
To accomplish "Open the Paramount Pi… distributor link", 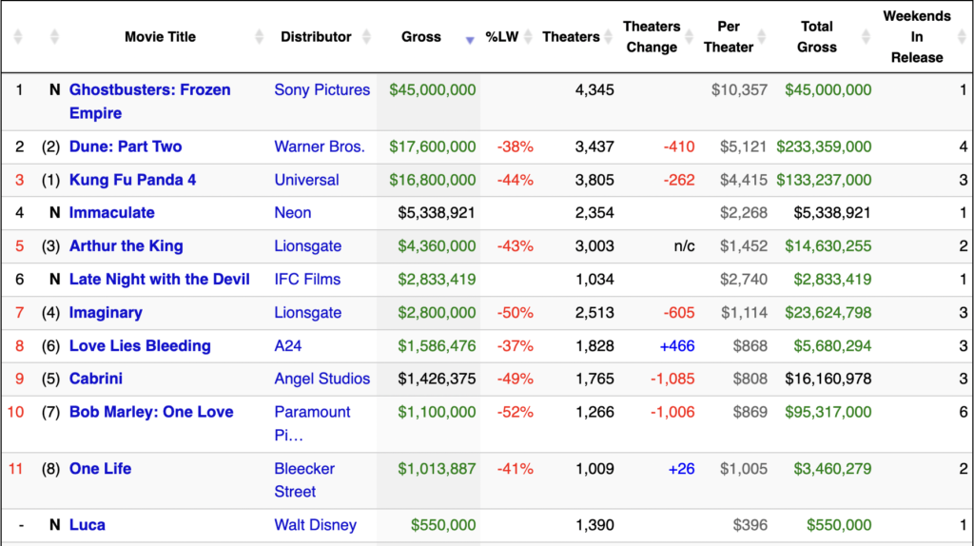I will [312, 423].
